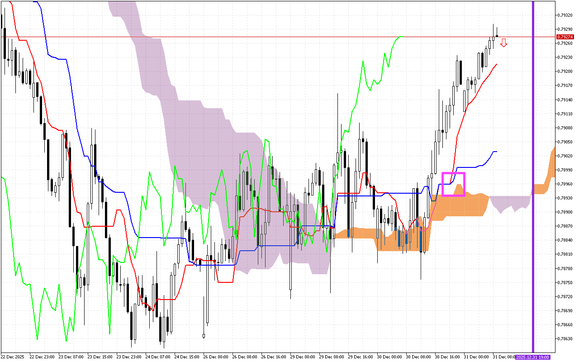Click the blue Kijun line's right end

(496, 152)
